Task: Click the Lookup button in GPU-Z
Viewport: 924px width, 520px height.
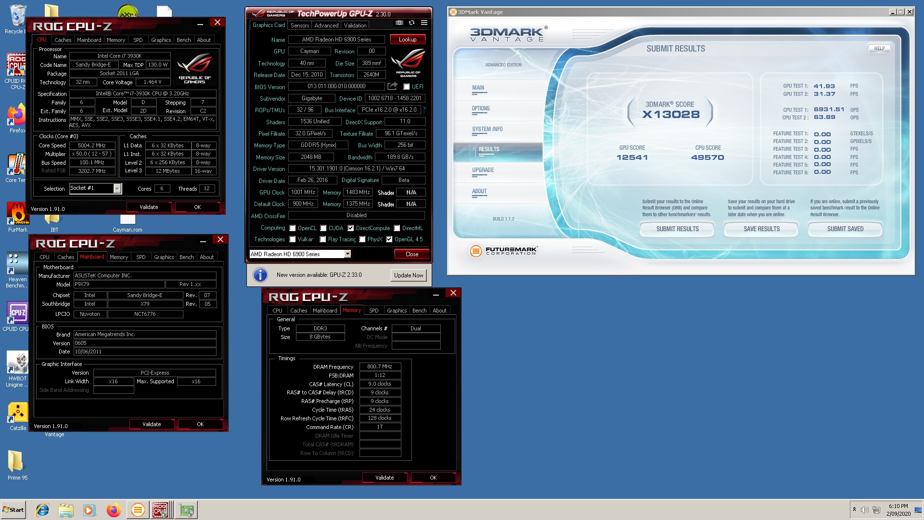Action: pyautogui.click(x=408, y=39)
